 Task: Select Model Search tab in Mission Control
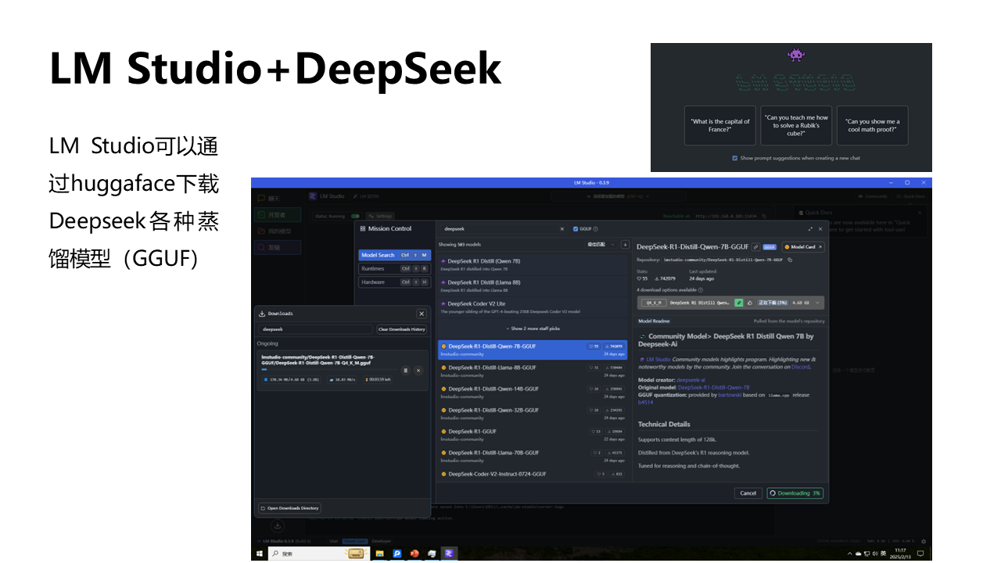pos(394,255)
